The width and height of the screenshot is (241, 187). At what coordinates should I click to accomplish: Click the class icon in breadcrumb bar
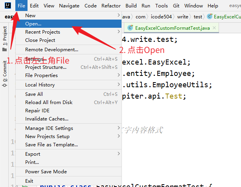coord(210,17)
